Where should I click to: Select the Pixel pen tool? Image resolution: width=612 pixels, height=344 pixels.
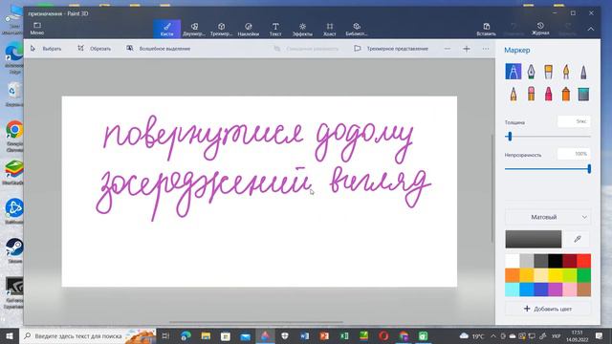click(583, 72)
